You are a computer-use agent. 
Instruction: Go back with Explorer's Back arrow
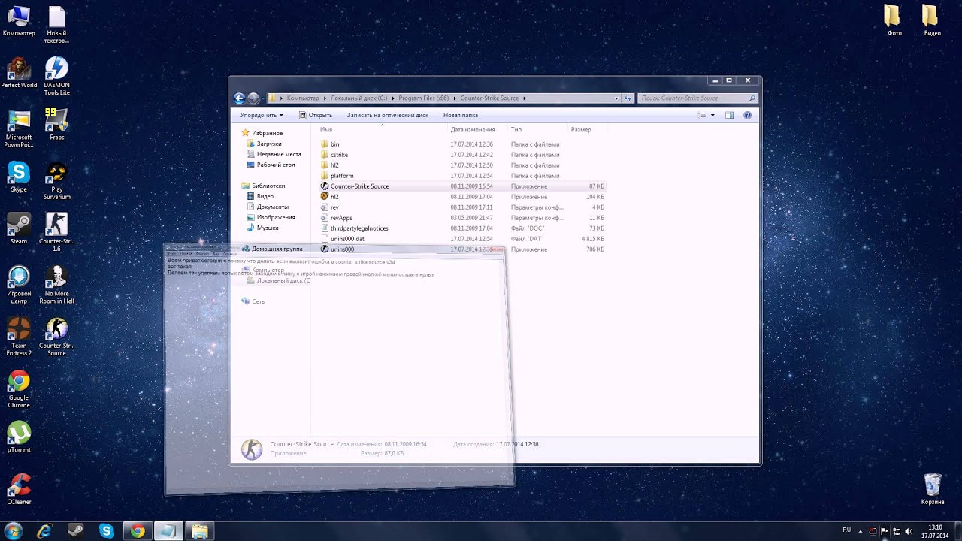point(239,98)
